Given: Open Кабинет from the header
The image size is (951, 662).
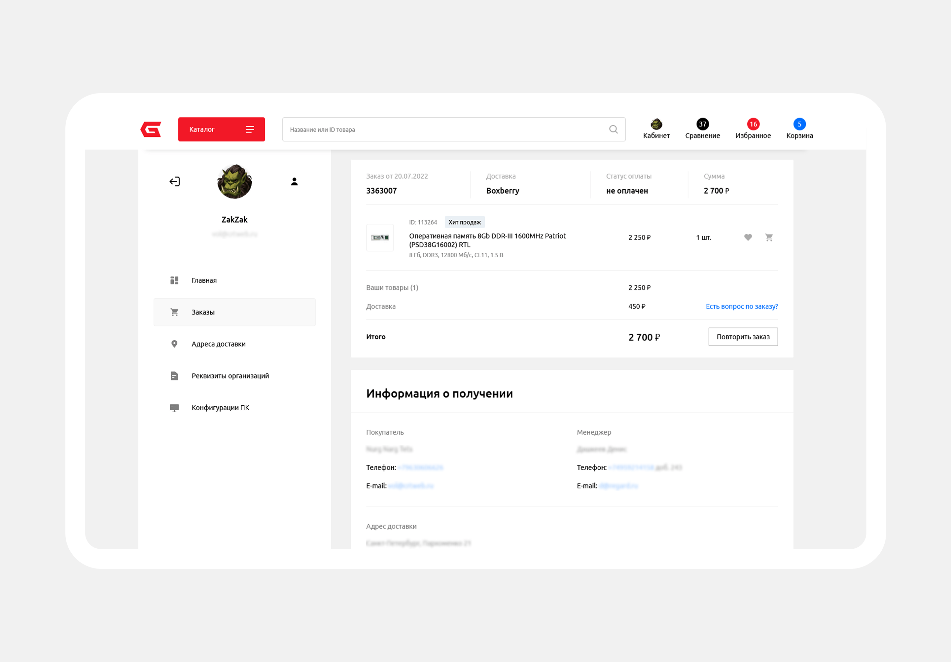Looking at the screenshot, I should point(656,129).
